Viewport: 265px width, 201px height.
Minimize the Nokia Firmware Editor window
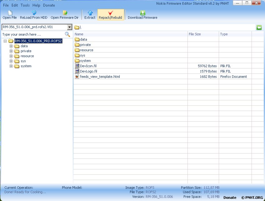pos(237,3)
